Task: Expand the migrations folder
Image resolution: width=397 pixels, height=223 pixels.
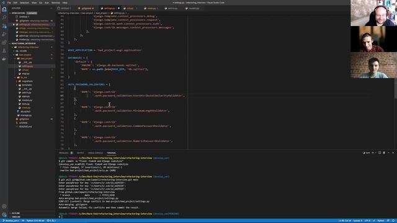Action: coord(32,81)
